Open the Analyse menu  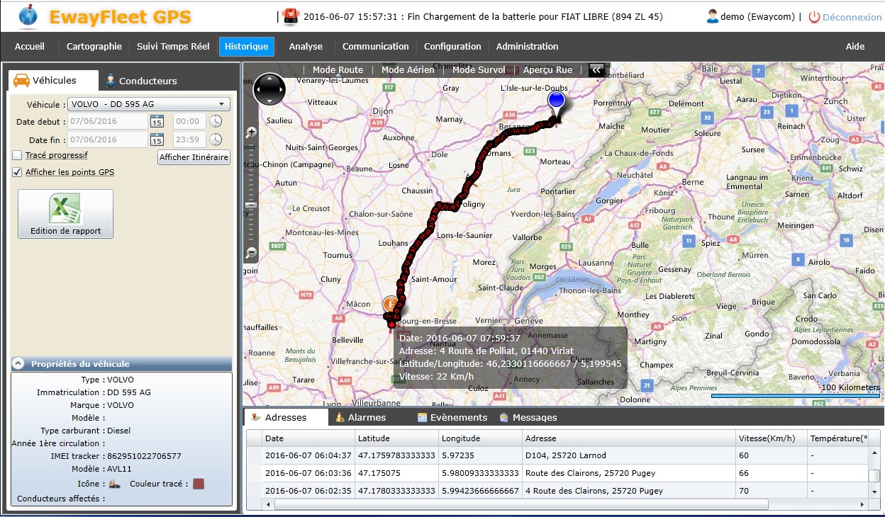(306, 47)
